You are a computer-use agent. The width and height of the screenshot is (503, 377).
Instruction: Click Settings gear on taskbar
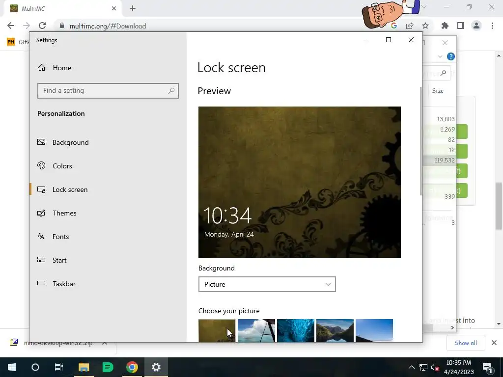tap(156, 367)
